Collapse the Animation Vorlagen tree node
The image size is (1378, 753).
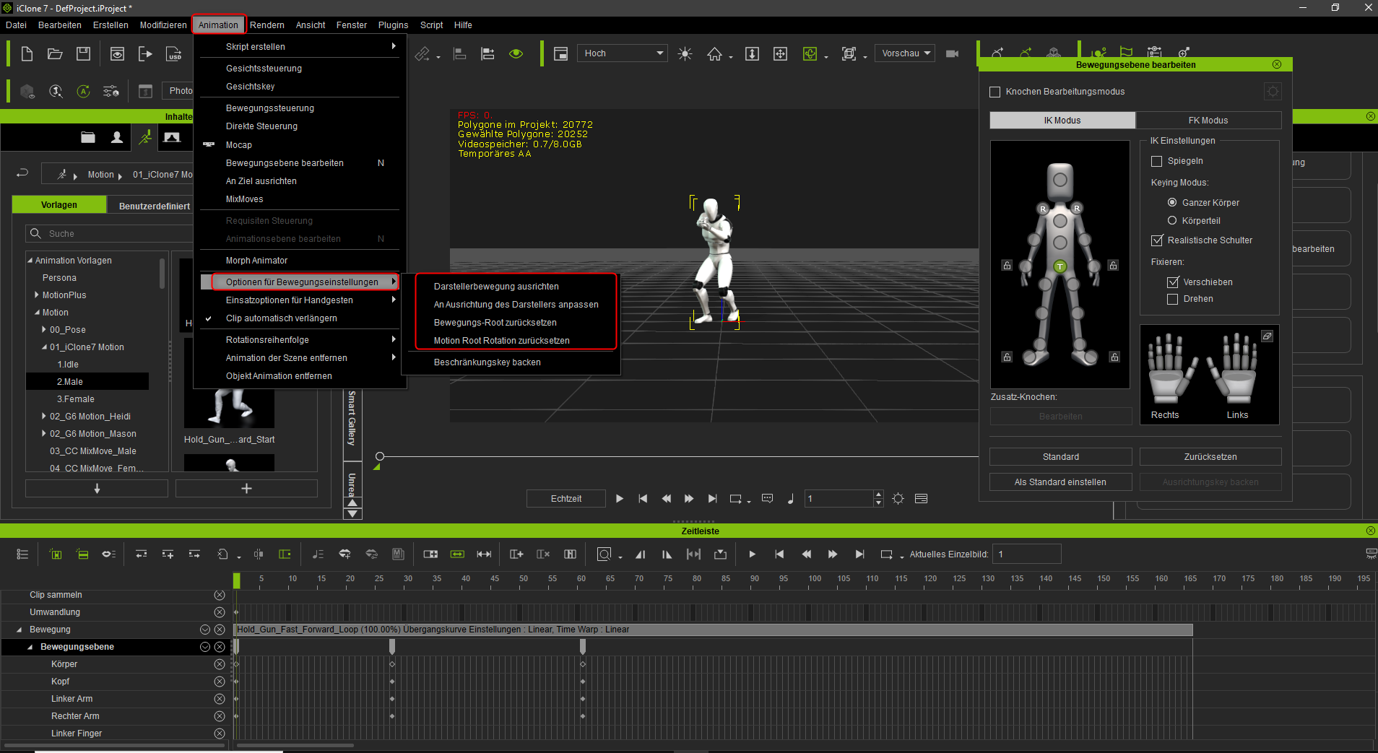click(x=30, y=261)
